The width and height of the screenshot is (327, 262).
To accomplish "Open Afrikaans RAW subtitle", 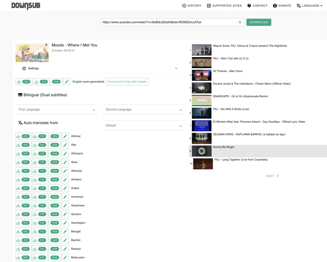I will (x=55, y=153).
